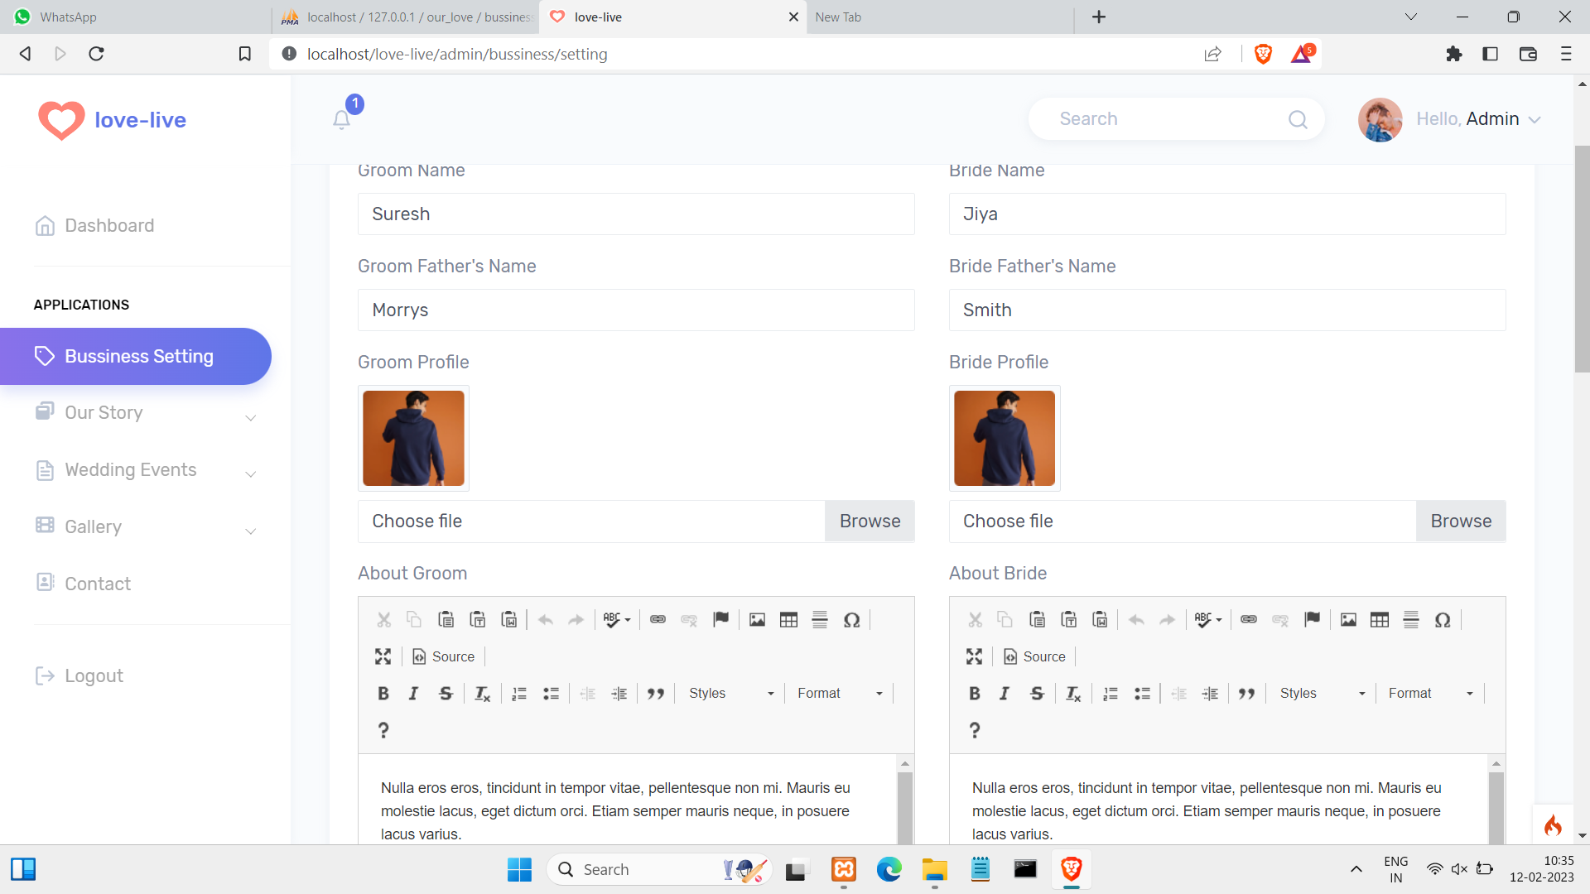Toggle italic in About Groom editor
1590x894 pixels.
point(414,694)
